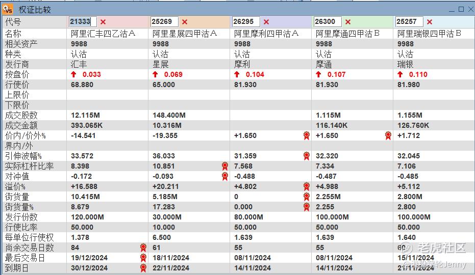This screenshot has width=475, height=275.
Task: Click the 溢价% row label
Action: click(15, 187)
